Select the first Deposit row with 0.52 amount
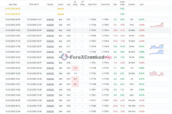This screenshot has height=114, width=172. 85,9
